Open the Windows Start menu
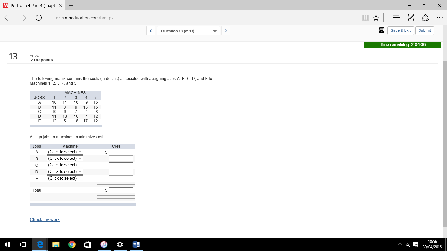This screenshot has width=447, height=251. point(8,244)
